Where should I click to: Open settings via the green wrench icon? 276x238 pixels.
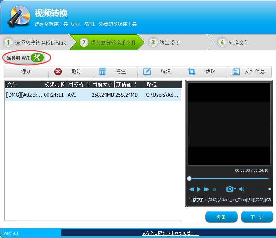point(37,57)
